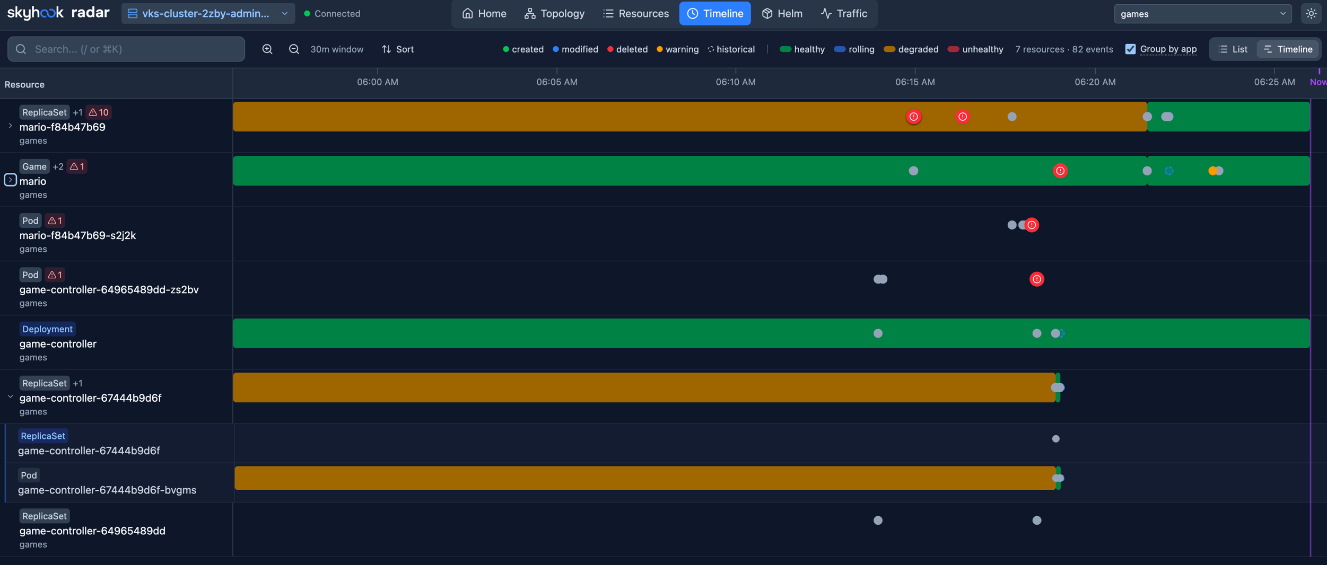Click blue dashed historical marker on mario Game bar

[x=1168, y=171]
